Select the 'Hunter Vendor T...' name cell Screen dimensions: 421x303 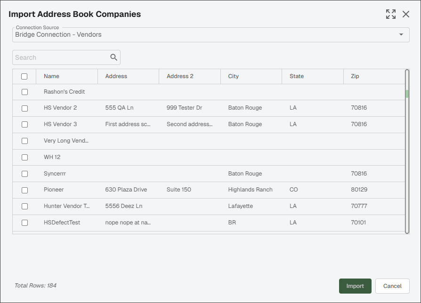point(66,206)
